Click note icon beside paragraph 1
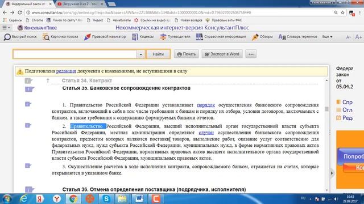 [28, 104]
